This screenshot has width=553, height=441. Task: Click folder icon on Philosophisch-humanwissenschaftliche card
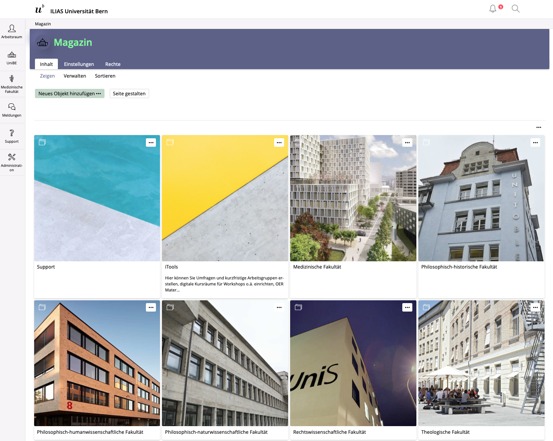click(42, 307)
